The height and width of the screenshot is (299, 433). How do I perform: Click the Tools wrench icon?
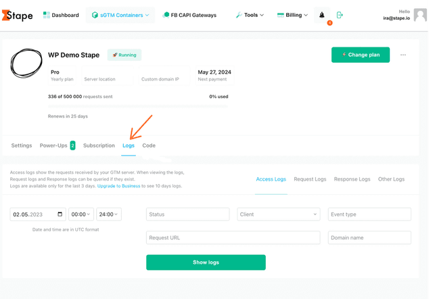[239, 15]
